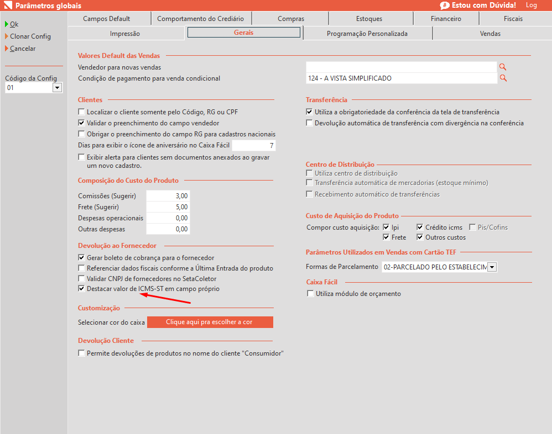Open the Formas de Parcelamento dropdown

tap(492, 267)
